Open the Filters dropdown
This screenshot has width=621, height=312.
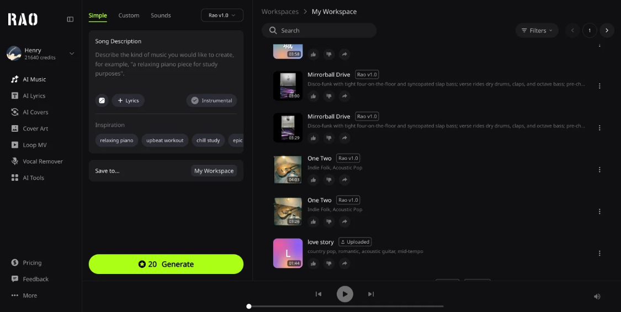tap(537, 30)
